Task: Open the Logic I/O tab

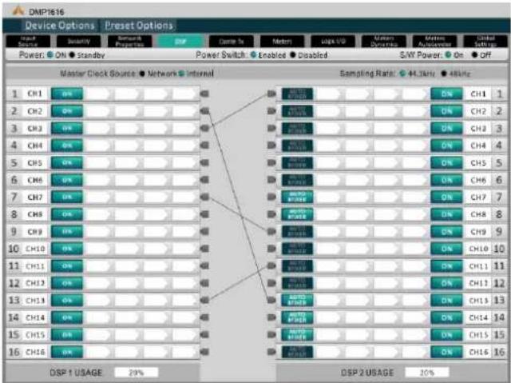Action: coord(333,42)
